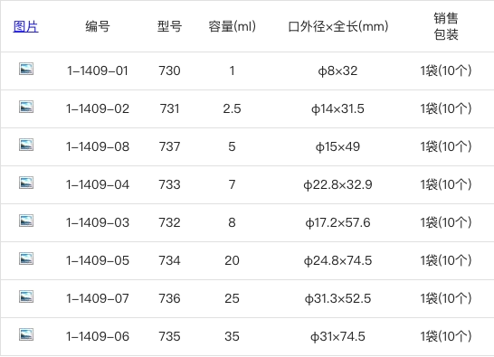Click model number 737 cell
Viewport: 494px width, 357px height.
pyautogui.click(x=169, y=146)
